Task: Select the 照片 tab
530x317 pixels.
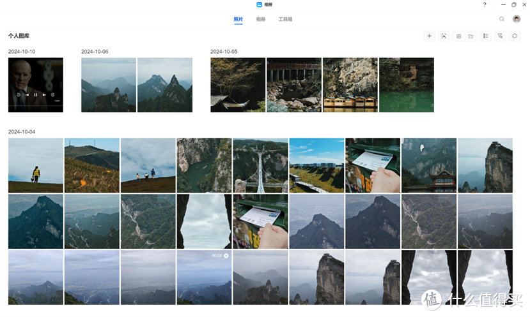Action: click(238, 19)
